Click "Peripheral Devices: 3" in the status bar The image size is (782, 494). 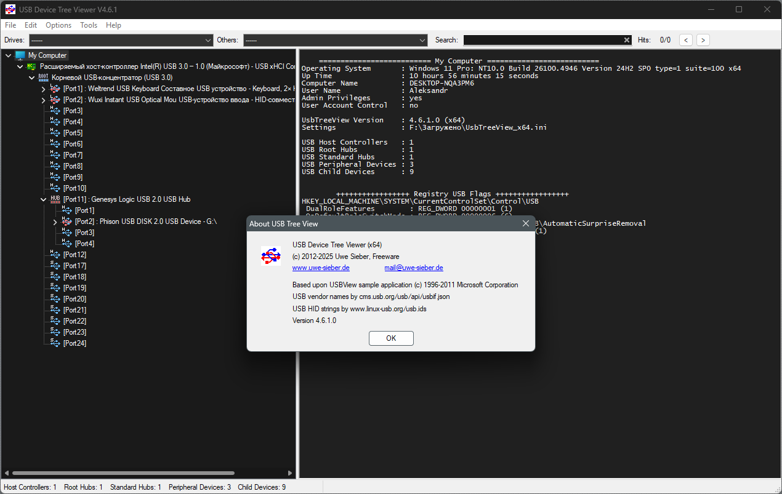point(200,487)
